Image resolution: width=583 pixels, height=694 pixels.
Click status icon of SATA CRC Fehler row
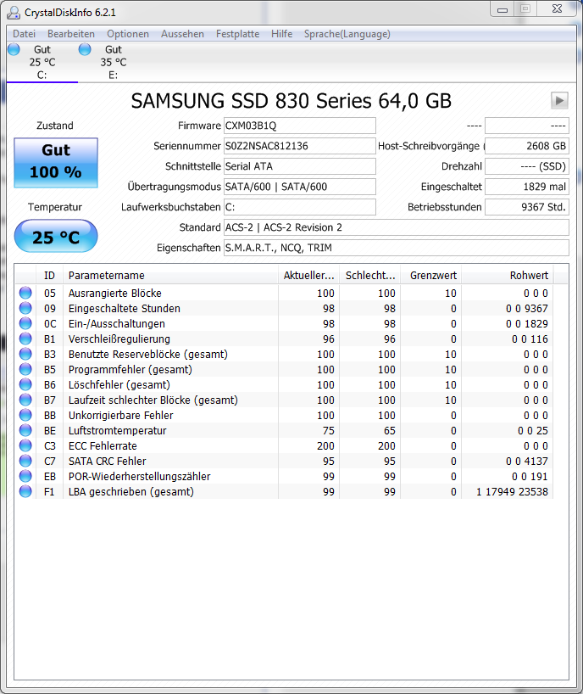coord(25,461)
